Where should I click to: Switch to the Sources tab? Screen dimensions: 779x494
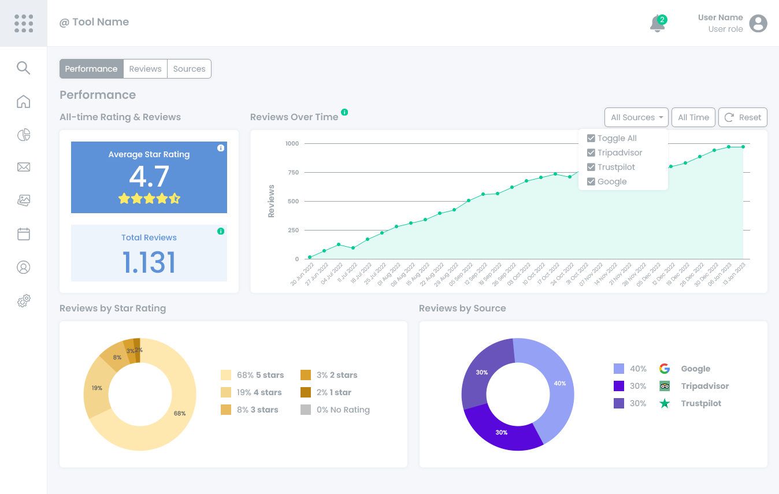pos(189,69)
